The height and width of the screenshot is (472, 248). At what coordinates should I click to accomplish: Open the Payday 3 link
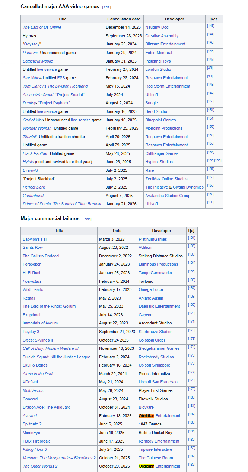coord(31,332)
